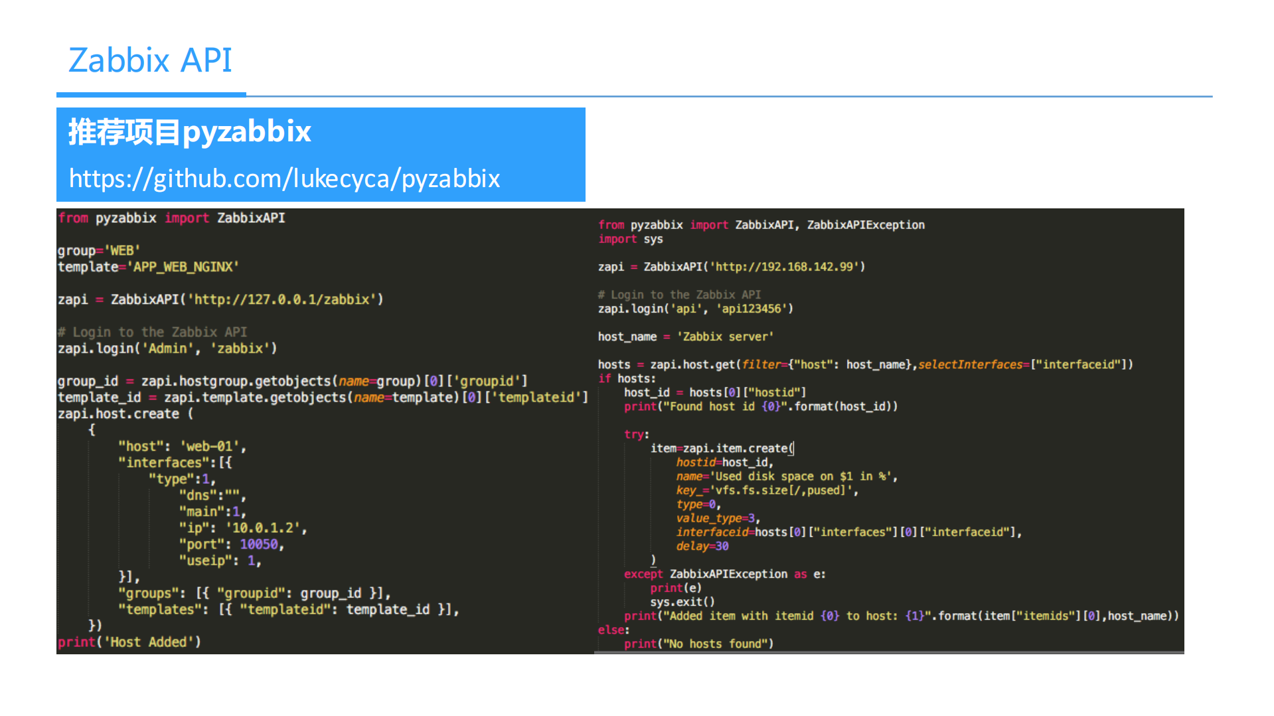
Task: Click the group='WEB' code line
Action: click(x=99, y=251)
